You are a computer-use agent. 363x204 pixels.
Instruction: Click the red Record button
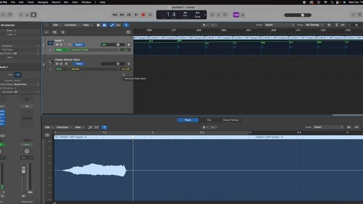pyautogui.click(x=143, y=15)
